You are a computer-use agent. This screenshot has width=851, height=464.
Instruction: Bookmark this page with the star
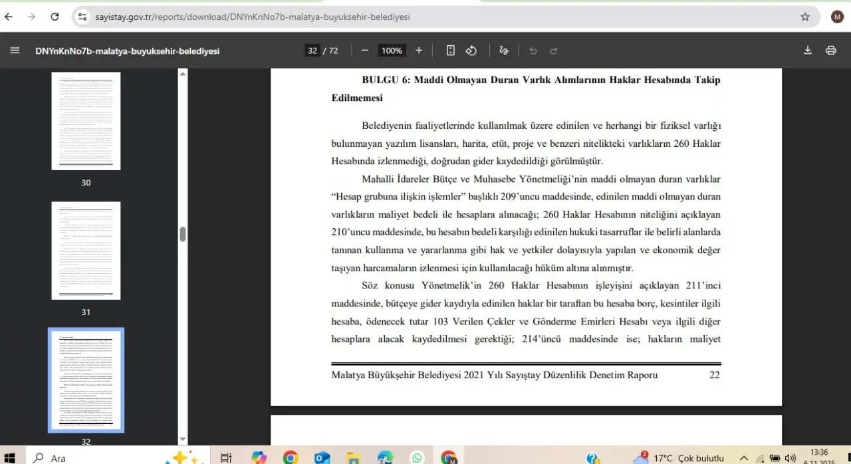click(x=805, y=17)
